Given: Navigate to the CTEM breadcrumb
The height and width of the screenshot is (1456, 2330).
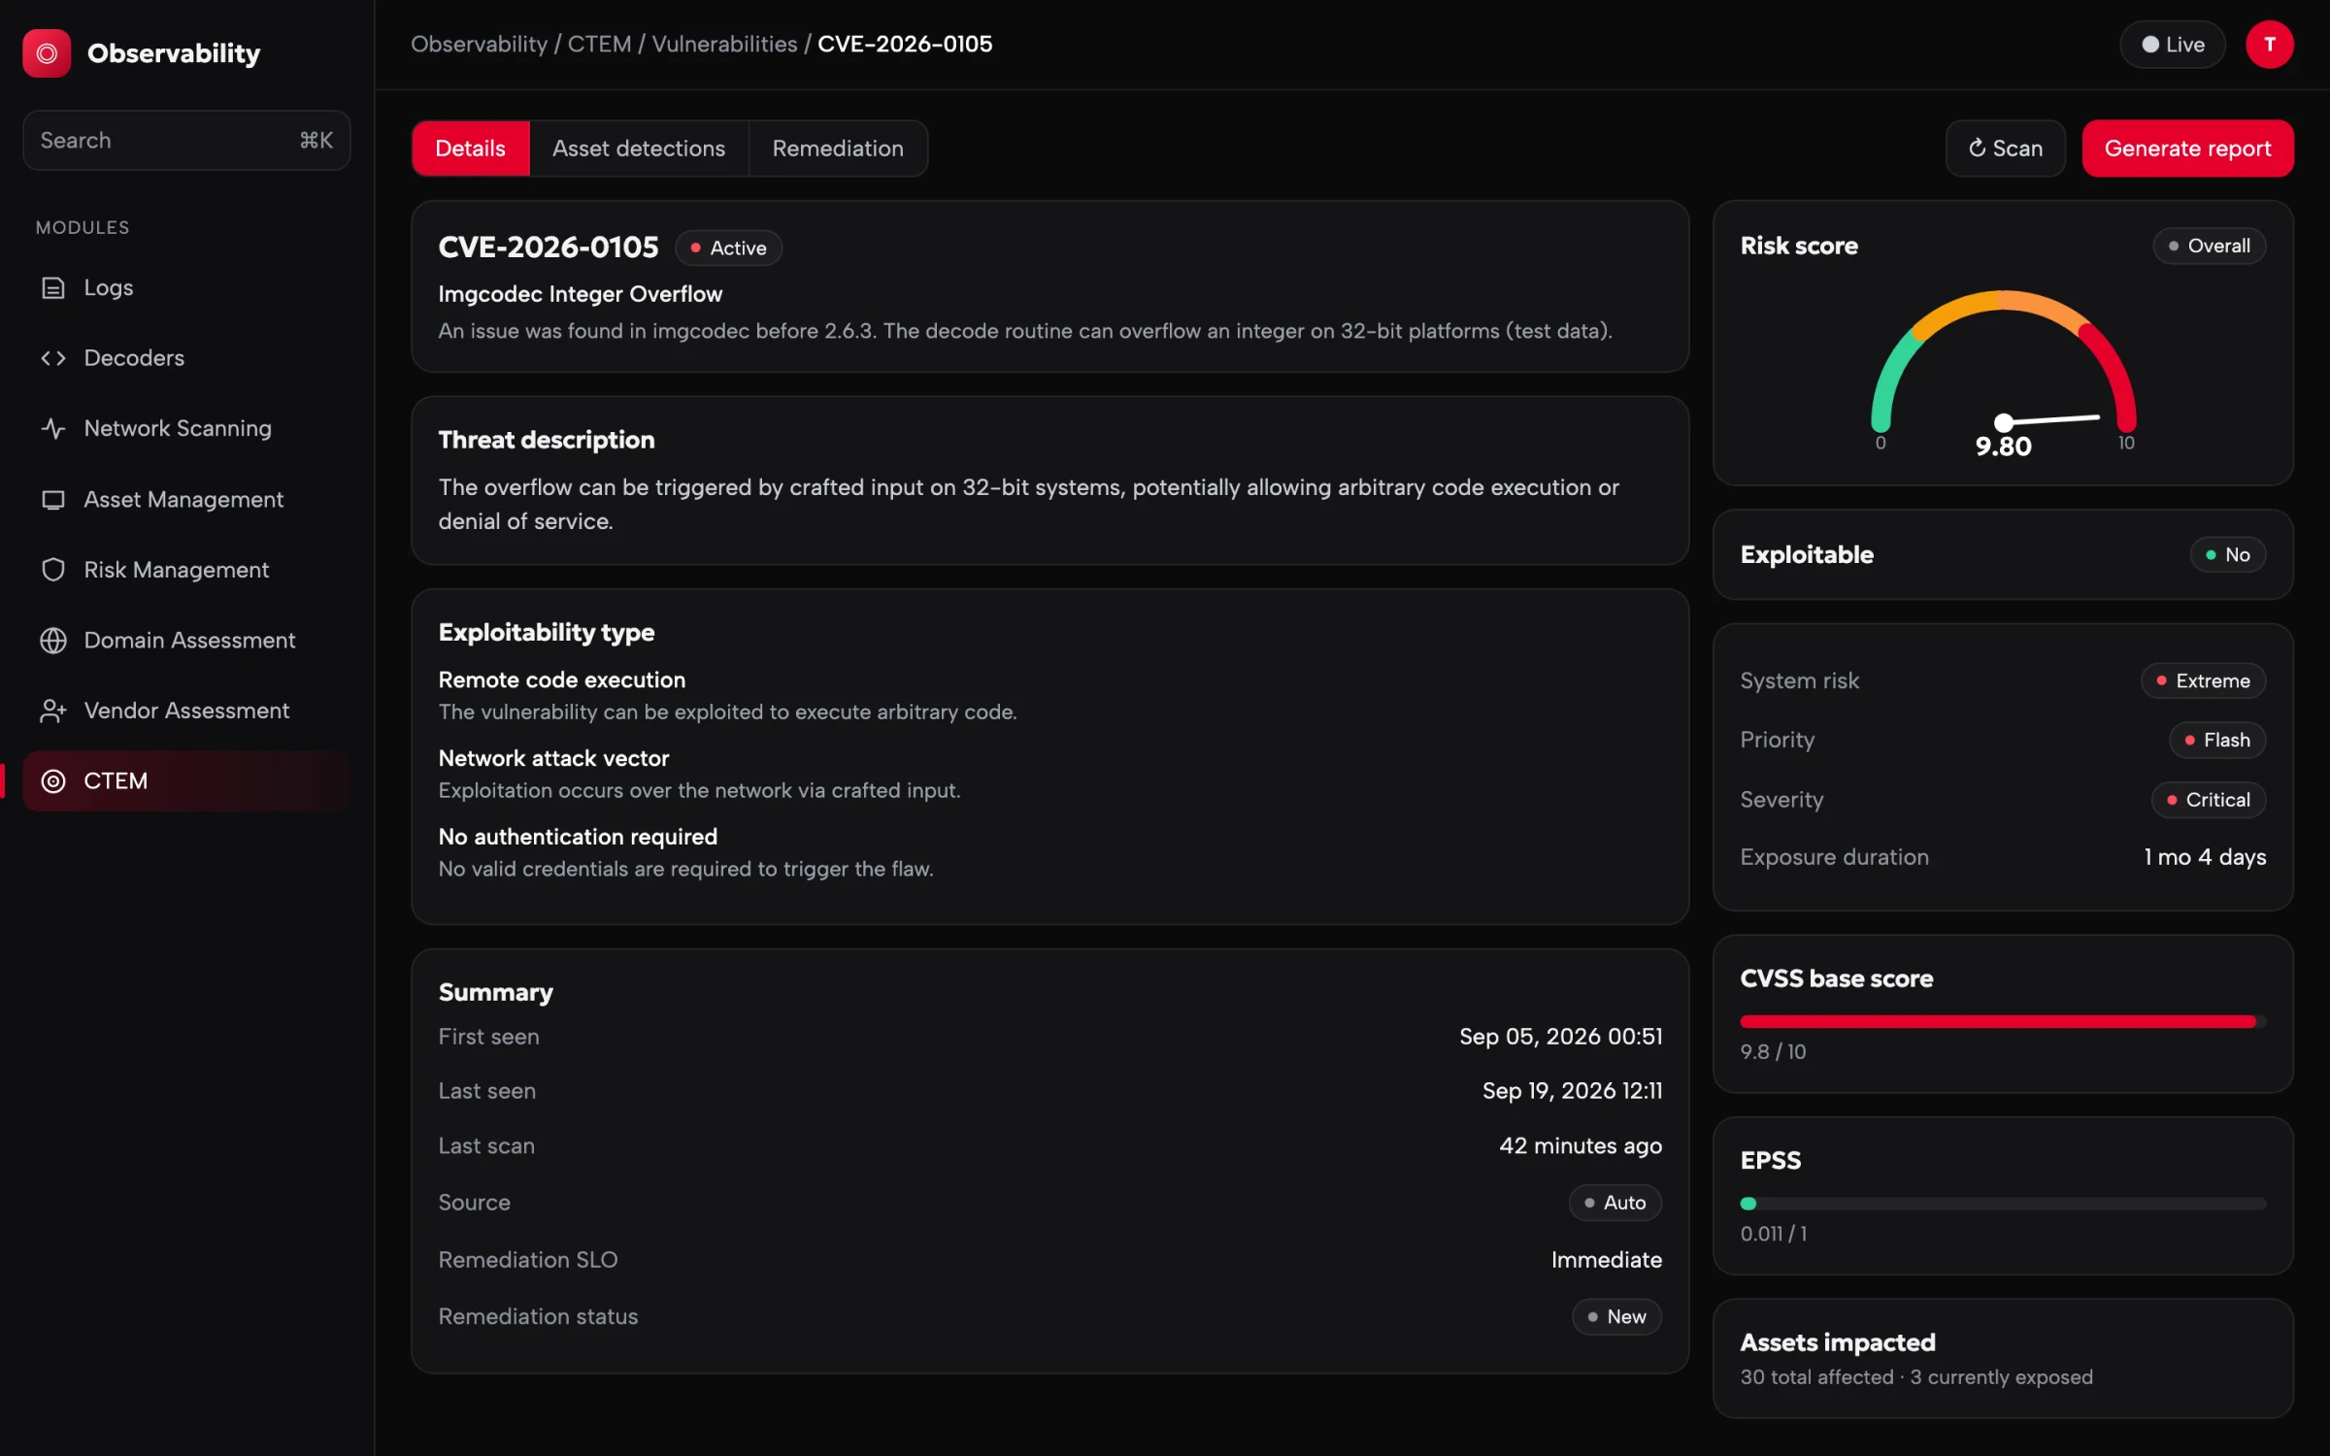Looking at the screenshot, I should (x=599, y=44).
